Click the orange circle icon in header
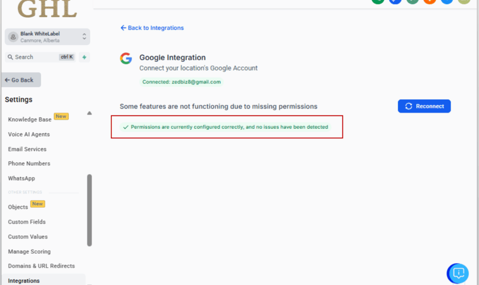The width and height of the screenshot is (479, 285). tap(429, 1)
